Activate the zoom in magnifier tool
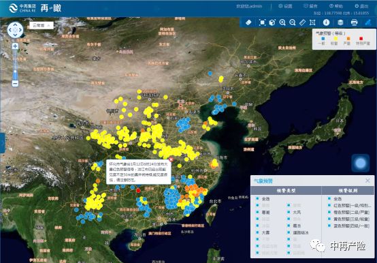The image size is (377, 263). [x=282, y=22]
